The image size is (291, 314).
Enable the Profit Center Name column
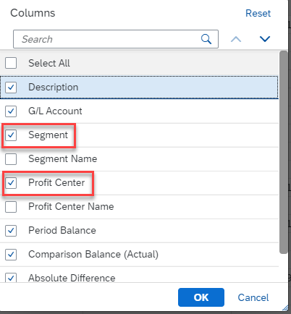[11, 207]
